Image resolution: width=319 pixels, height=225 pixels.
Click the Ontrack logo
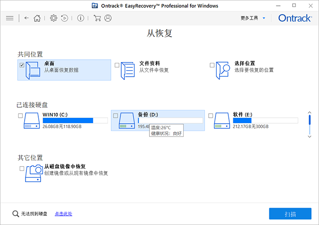295,18
